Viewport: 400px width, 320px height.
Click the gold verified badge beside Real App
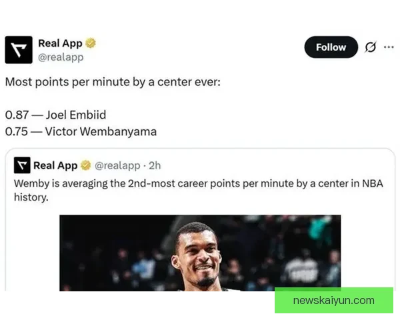91,43
